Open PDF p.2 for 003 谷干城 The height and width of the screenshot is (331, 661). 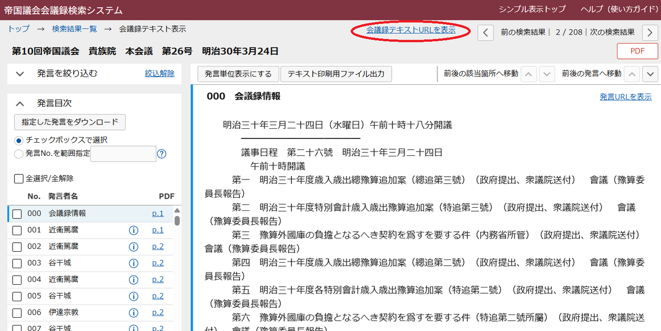158,263
